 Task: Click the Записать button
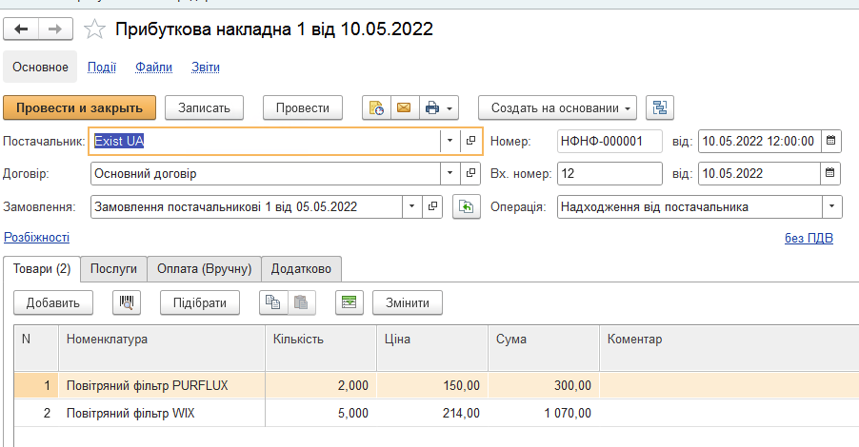204,107
